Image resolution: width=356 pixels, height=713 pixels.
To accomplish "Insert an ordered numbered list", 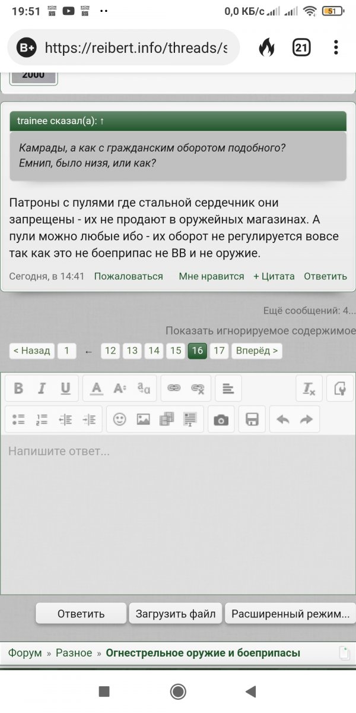I will click(42, 419).
